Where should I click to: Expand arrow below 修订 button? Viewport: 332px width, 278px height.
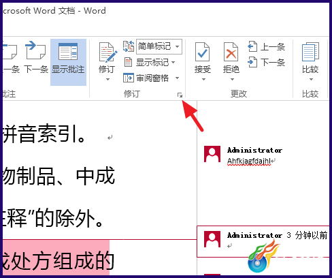(x=107, y=79)
